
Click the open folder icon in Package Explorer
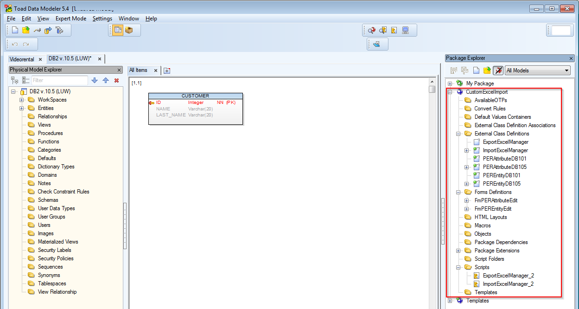click(x=487, y=71)
